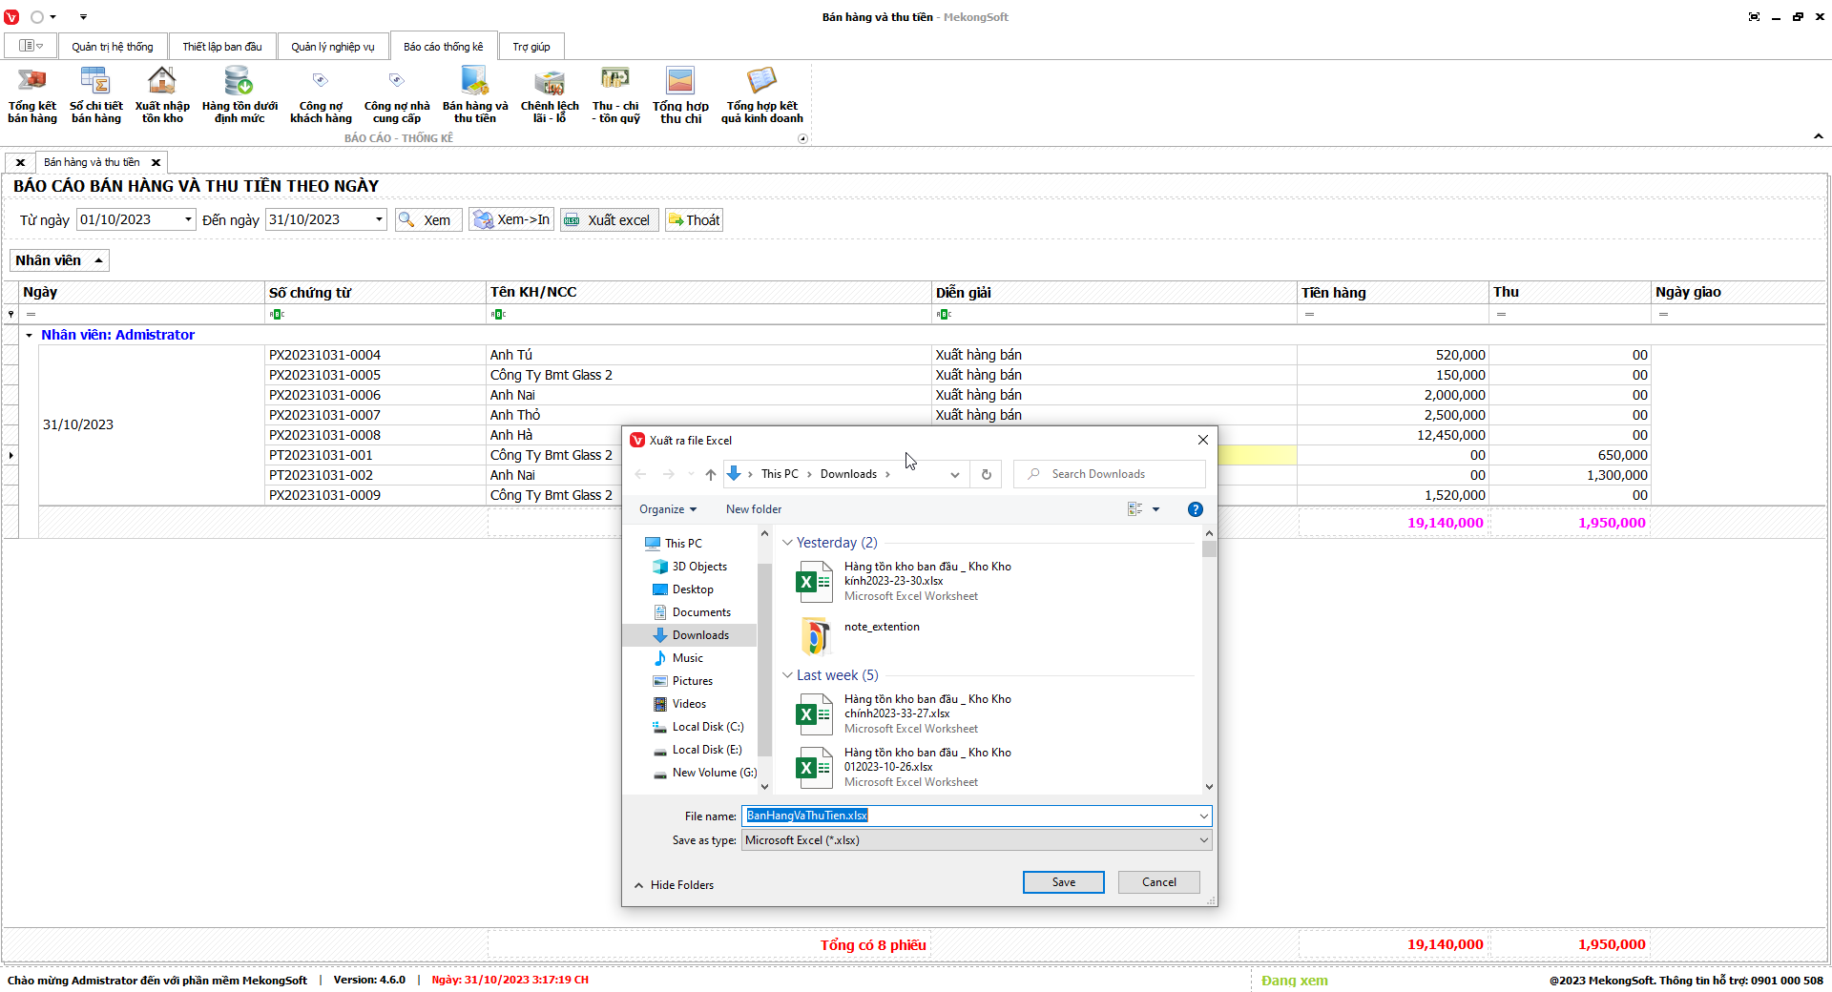Open Xuất nhập tồn kho report
This screenshot has height=992, width=1832.
coord(162,95)
